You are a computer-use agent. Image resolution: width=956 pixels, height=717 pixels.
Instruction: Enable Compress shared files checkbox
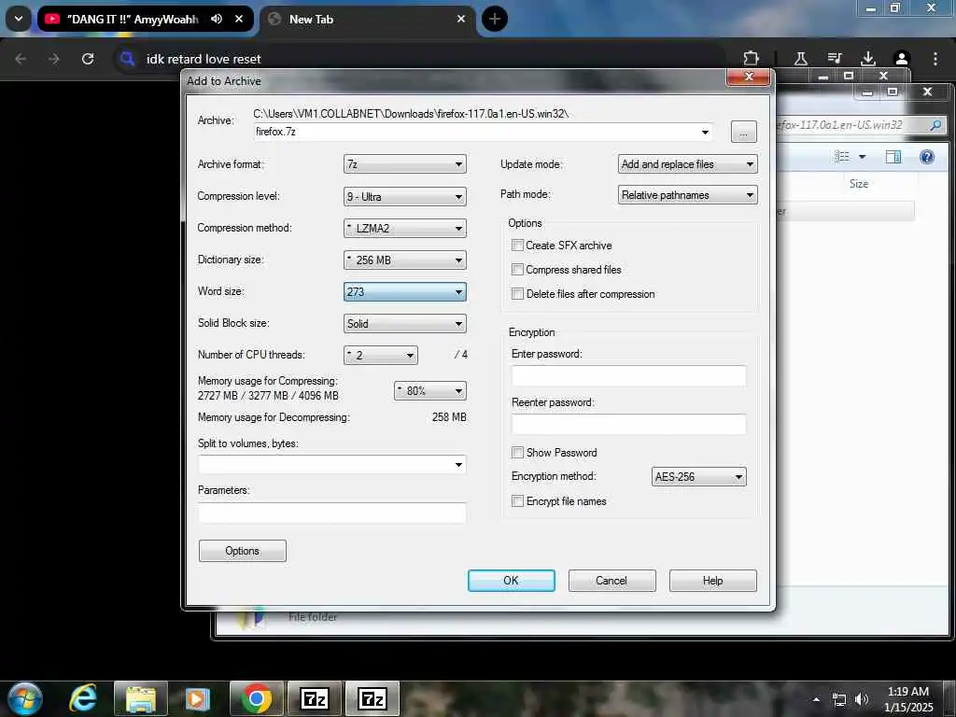517,270
